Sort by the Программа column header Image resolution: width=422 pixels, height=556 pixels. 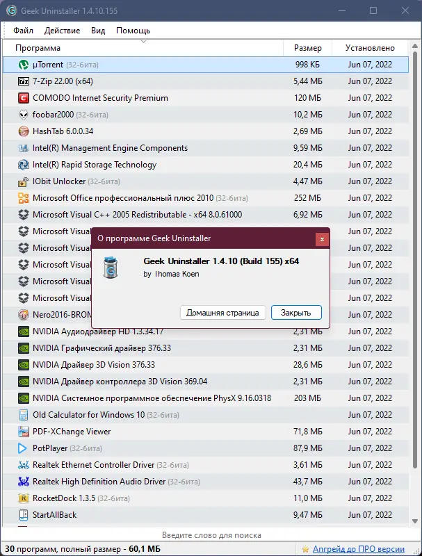143,48
